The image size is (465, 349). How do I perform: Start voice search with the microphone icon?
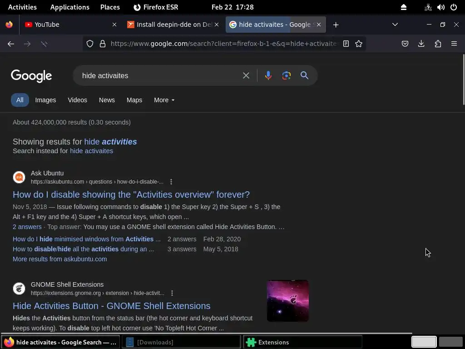pyautogui.click(x=268, y=75)
